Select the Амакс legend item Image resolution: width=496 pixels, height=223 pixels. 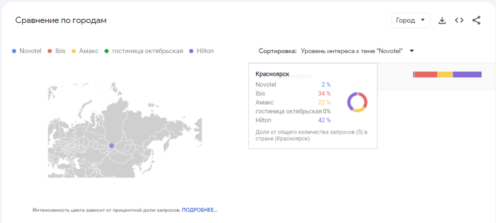(85, 51)
